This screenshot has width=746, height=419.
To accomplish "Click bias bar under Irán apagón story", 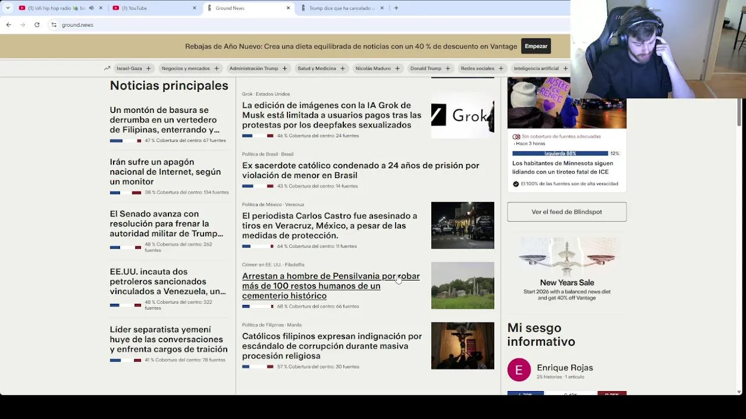I will click(125, 193).
